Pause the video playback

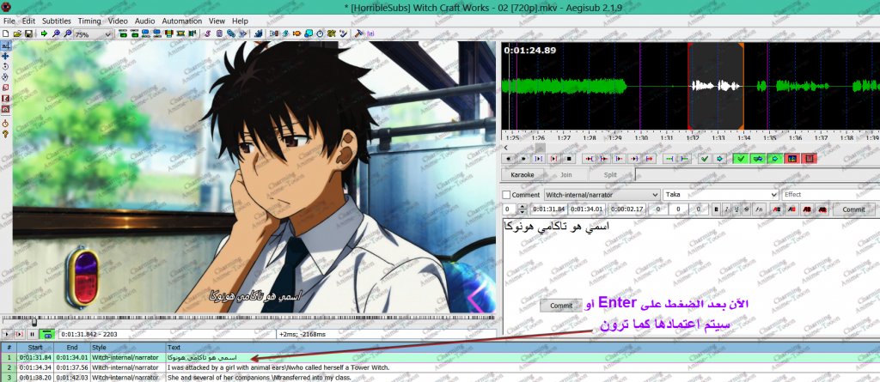point(33,334)
